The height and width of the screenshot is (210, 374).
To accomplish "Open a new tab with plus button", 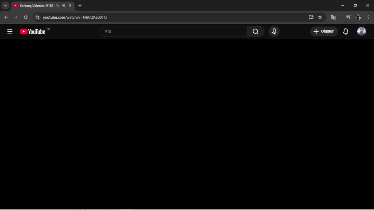I will pyautogui.click(x=80, y=6).
